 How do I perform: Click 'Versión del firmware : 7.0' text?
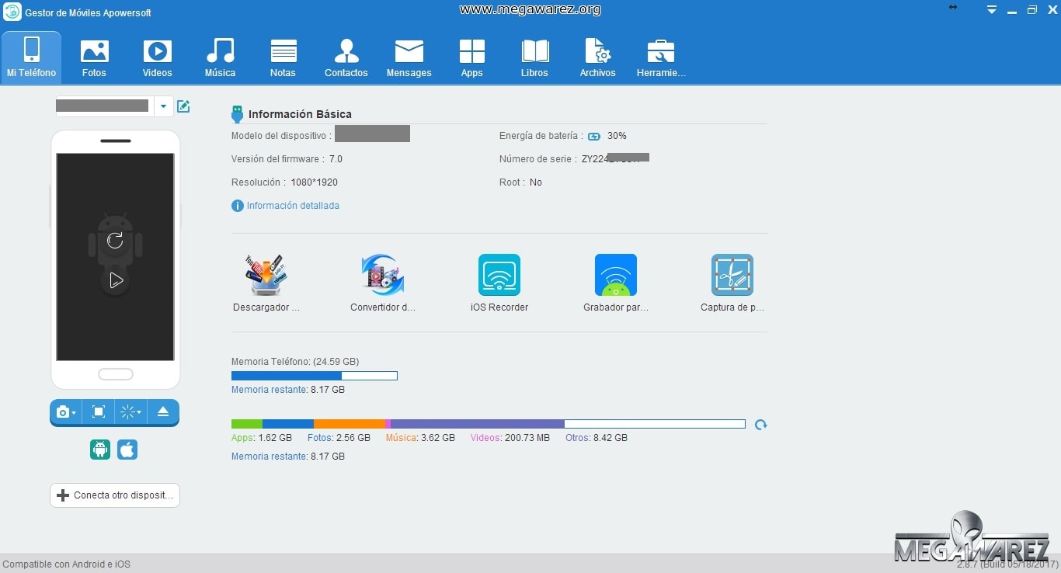click(x=287, y=159)
